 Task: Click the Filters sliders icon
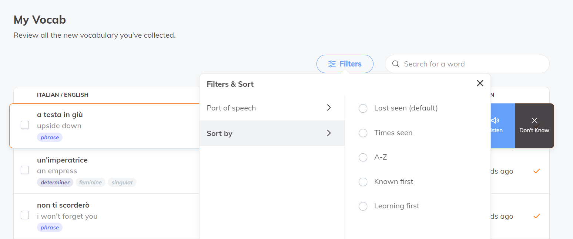(332, 64)
